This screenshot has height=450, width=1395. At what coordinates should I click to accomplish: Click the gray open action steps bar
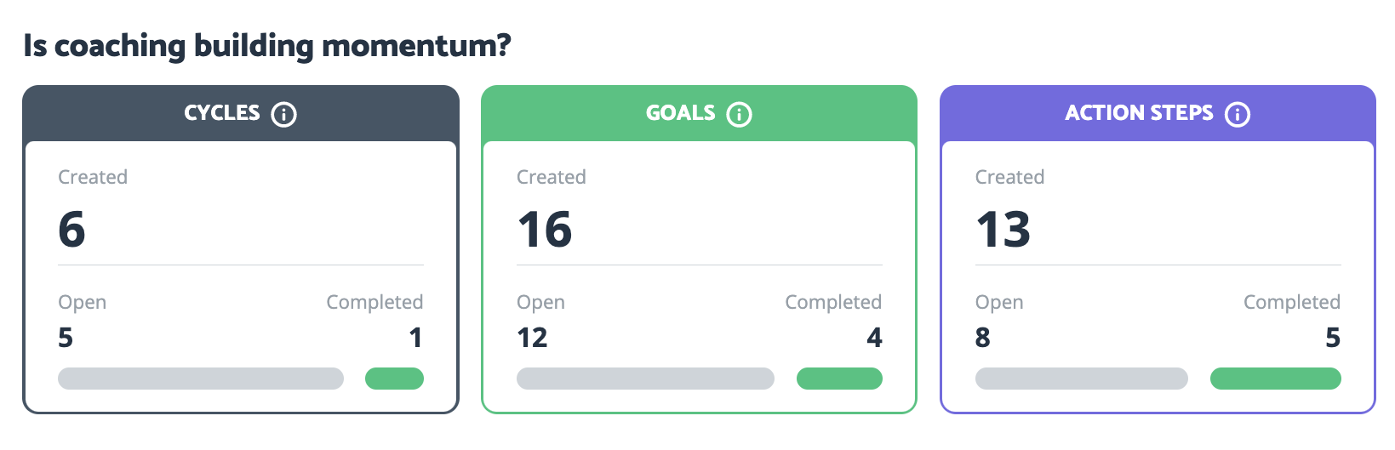1081,379
